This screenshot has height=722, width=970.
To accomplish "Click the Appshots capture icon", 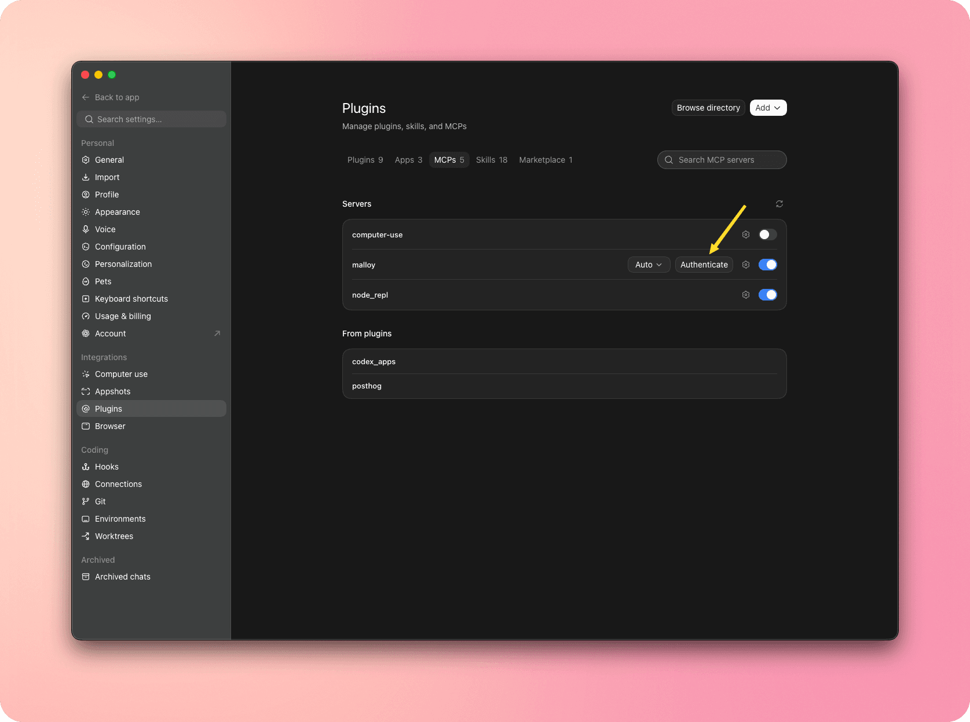I will (x=86, y=391).
